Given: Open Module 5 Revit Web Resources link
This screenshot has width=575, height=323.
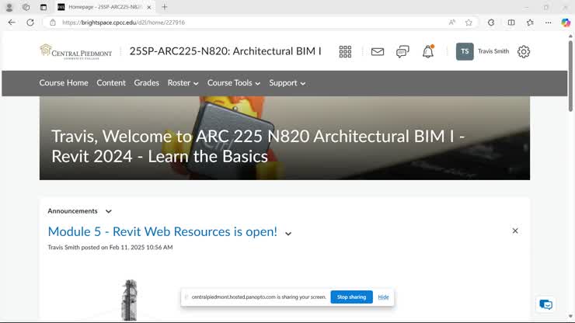Looking at the screenshot, I should (x=162, y=231).
